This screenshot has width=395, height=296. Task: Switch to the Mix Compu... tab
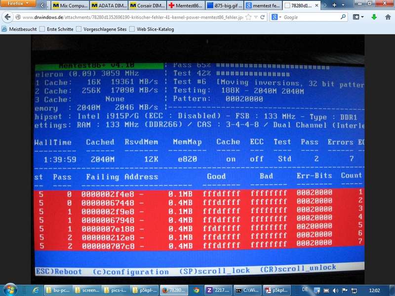pos(70,5)
